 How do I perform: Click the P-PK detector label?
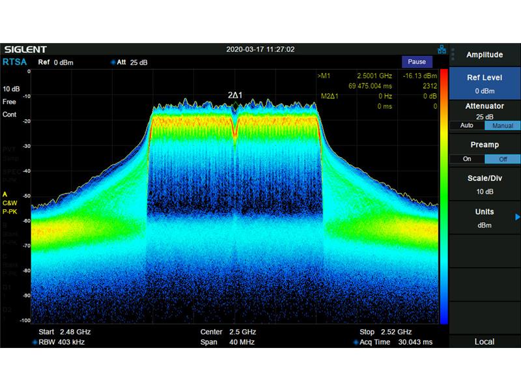pyautogui.click(x=10, y=212)
